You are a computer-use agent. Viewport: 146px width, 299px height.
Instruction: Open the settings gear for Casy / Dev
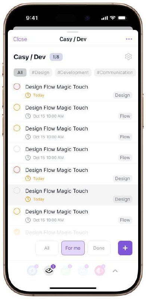point(128,57)
